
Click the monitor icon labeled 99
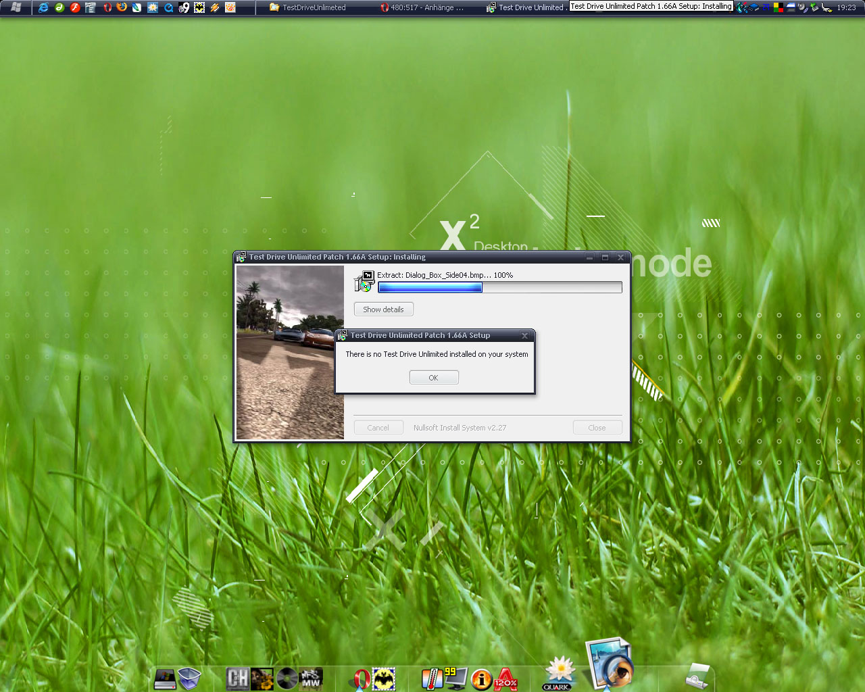pyautogui.click(x=455, y=678)
